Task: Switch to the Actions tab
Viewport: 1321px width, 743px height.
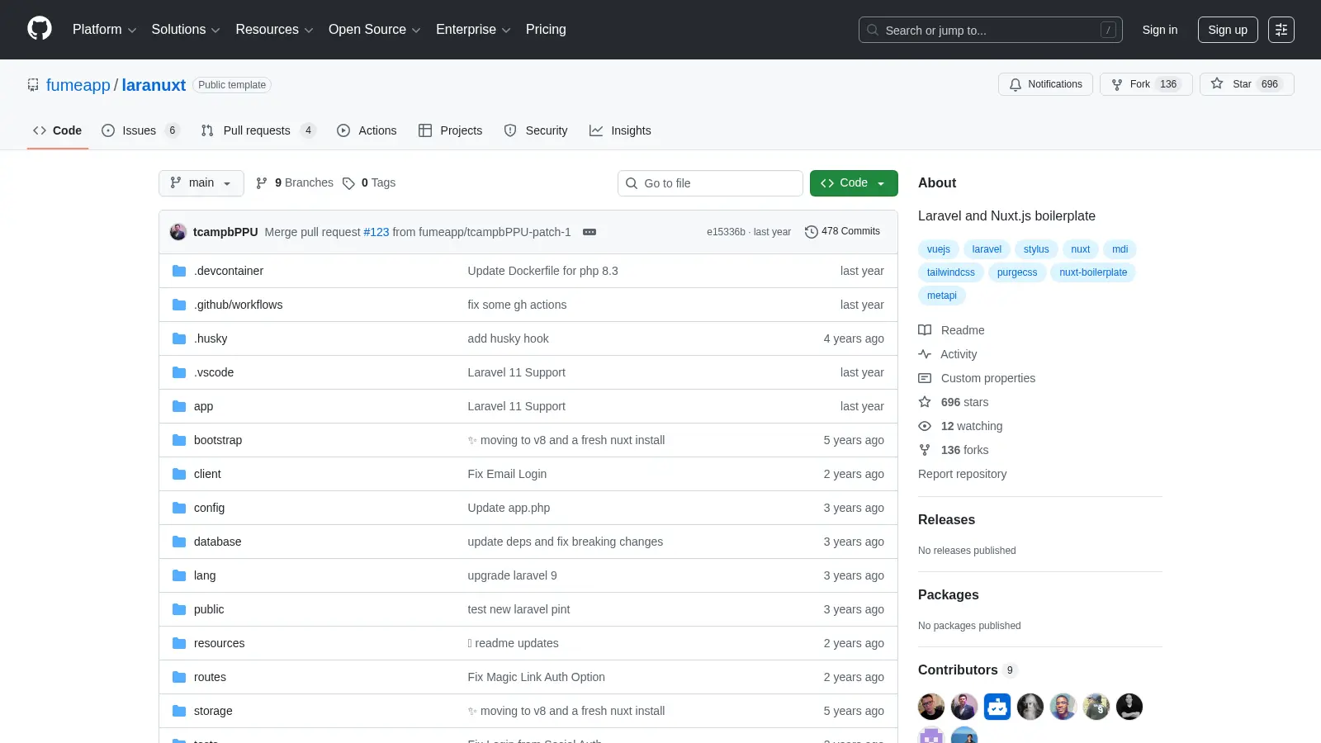Action: tap(367, 130)
